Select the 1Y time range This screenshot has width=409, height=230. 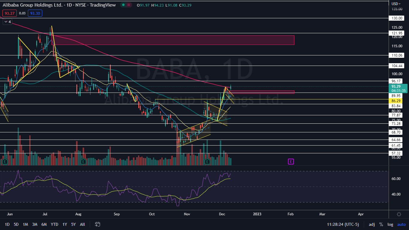point(65,224)
